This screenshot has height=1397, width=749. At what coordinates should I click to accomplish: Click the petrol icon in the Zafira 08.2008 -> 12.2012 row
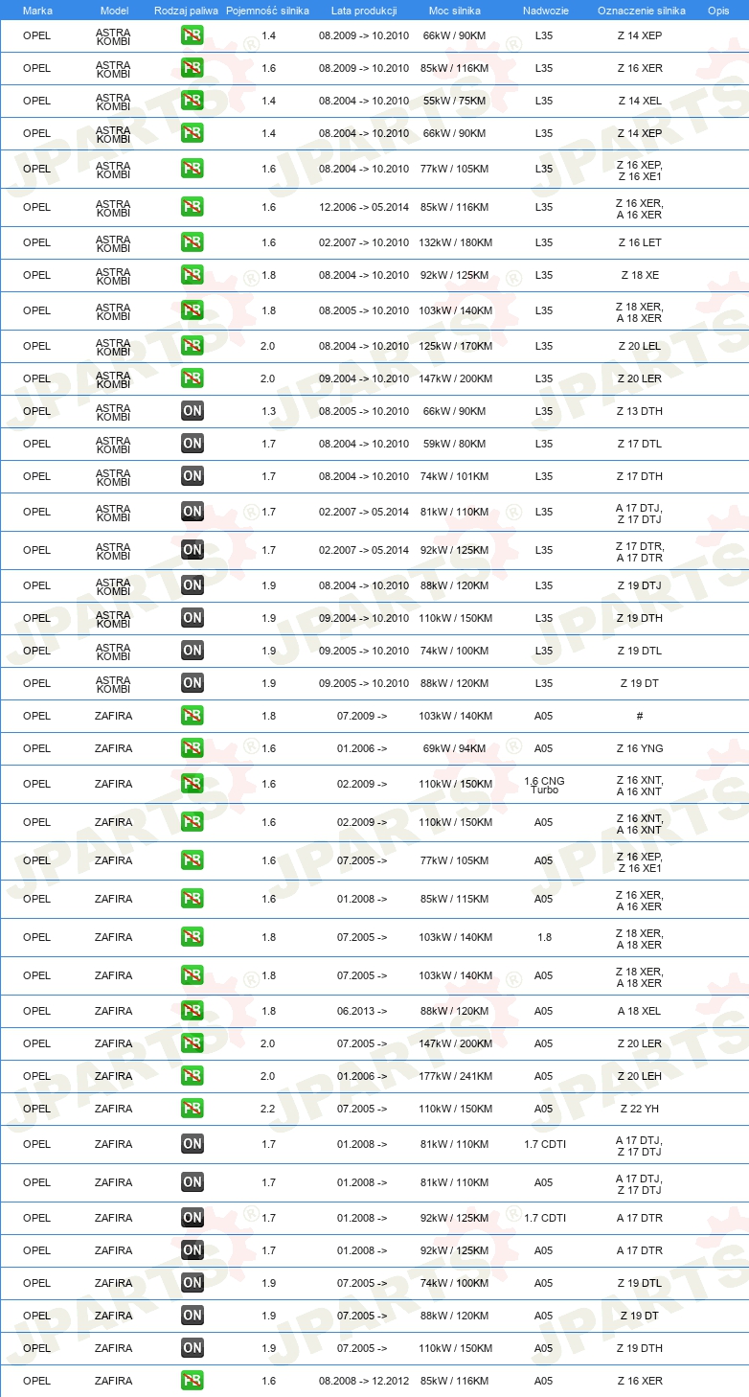click(x=193, y=1381)
